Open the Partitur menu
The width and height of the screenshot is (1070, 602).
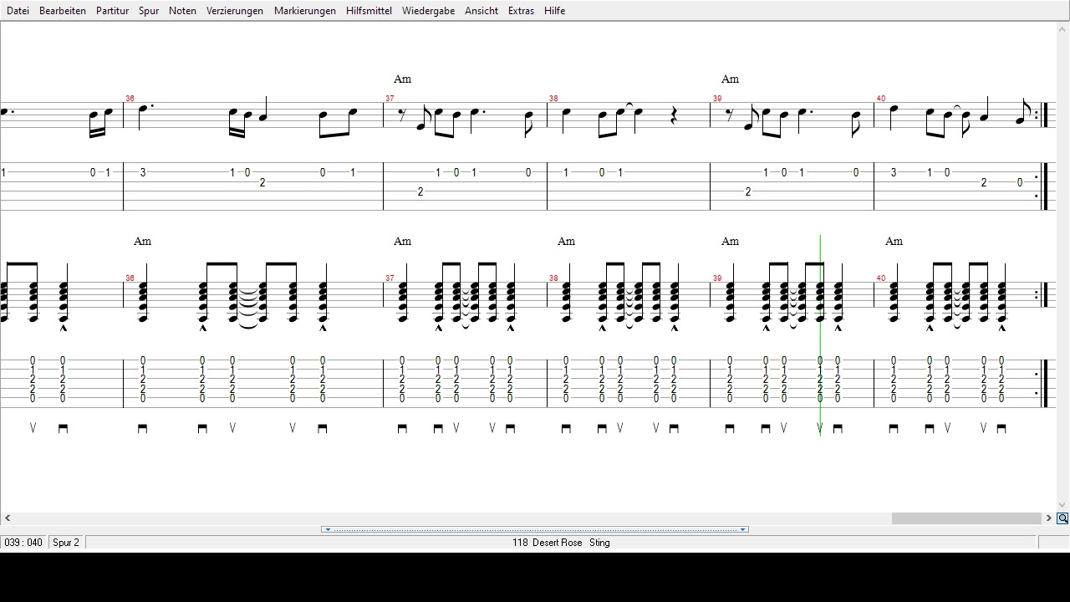pos(112,11)
